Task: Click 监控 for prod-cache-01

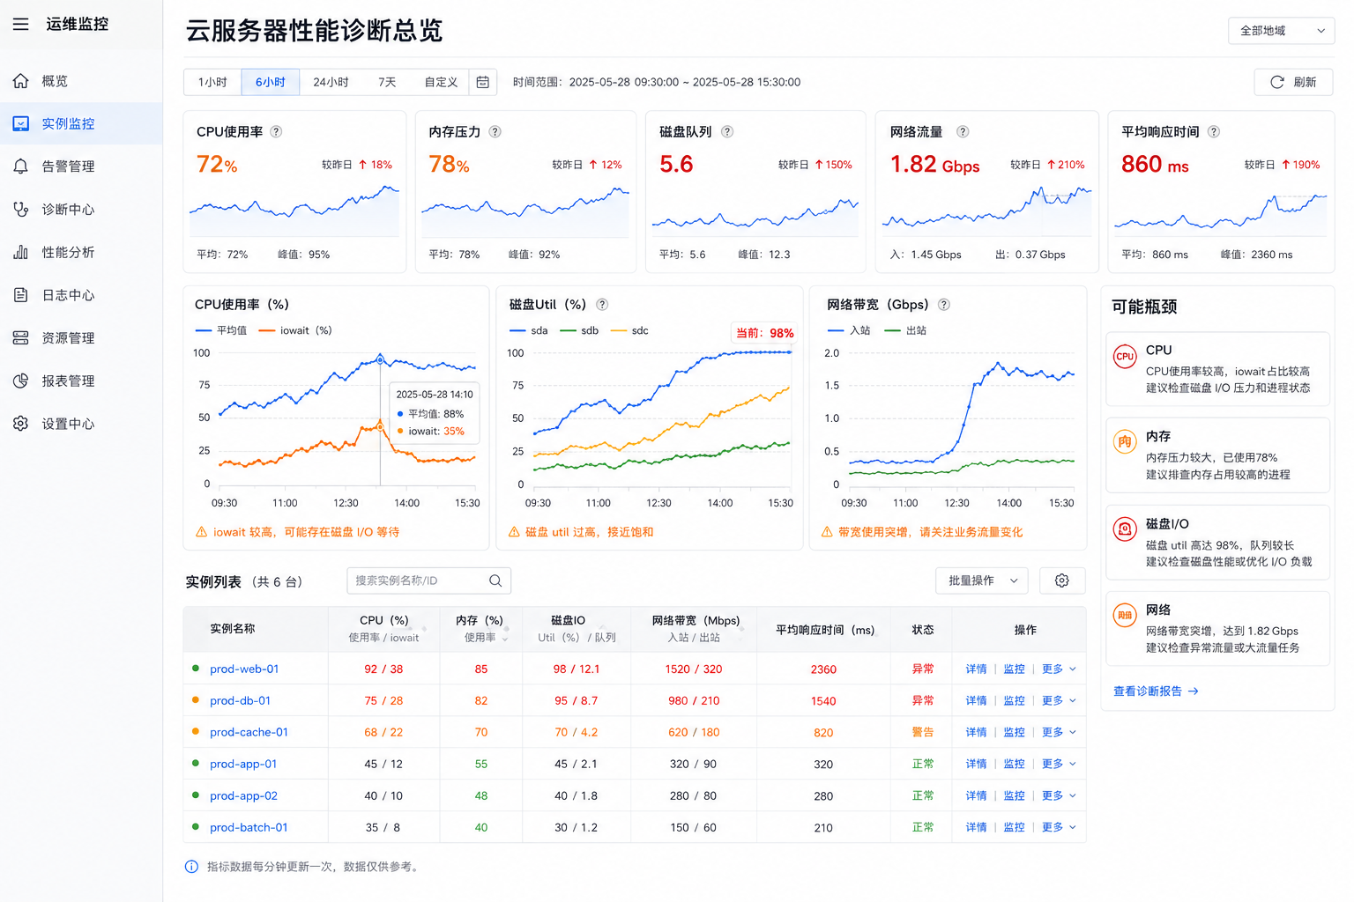Action: tap(1014, 733)
